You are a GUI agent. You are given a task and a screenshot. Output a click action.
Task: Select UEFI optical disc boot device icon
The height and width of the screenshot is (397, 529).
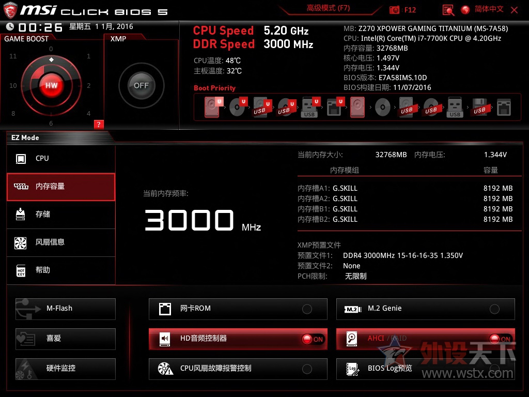click(238, 107)
